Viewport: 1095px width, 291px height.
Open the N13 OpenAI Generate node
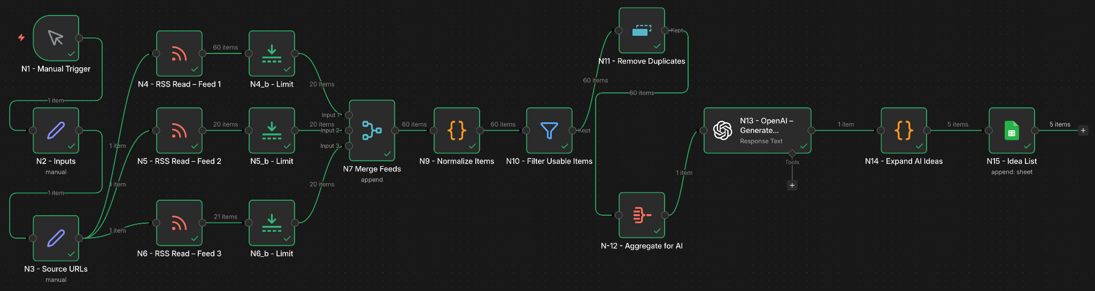point(758,130)
